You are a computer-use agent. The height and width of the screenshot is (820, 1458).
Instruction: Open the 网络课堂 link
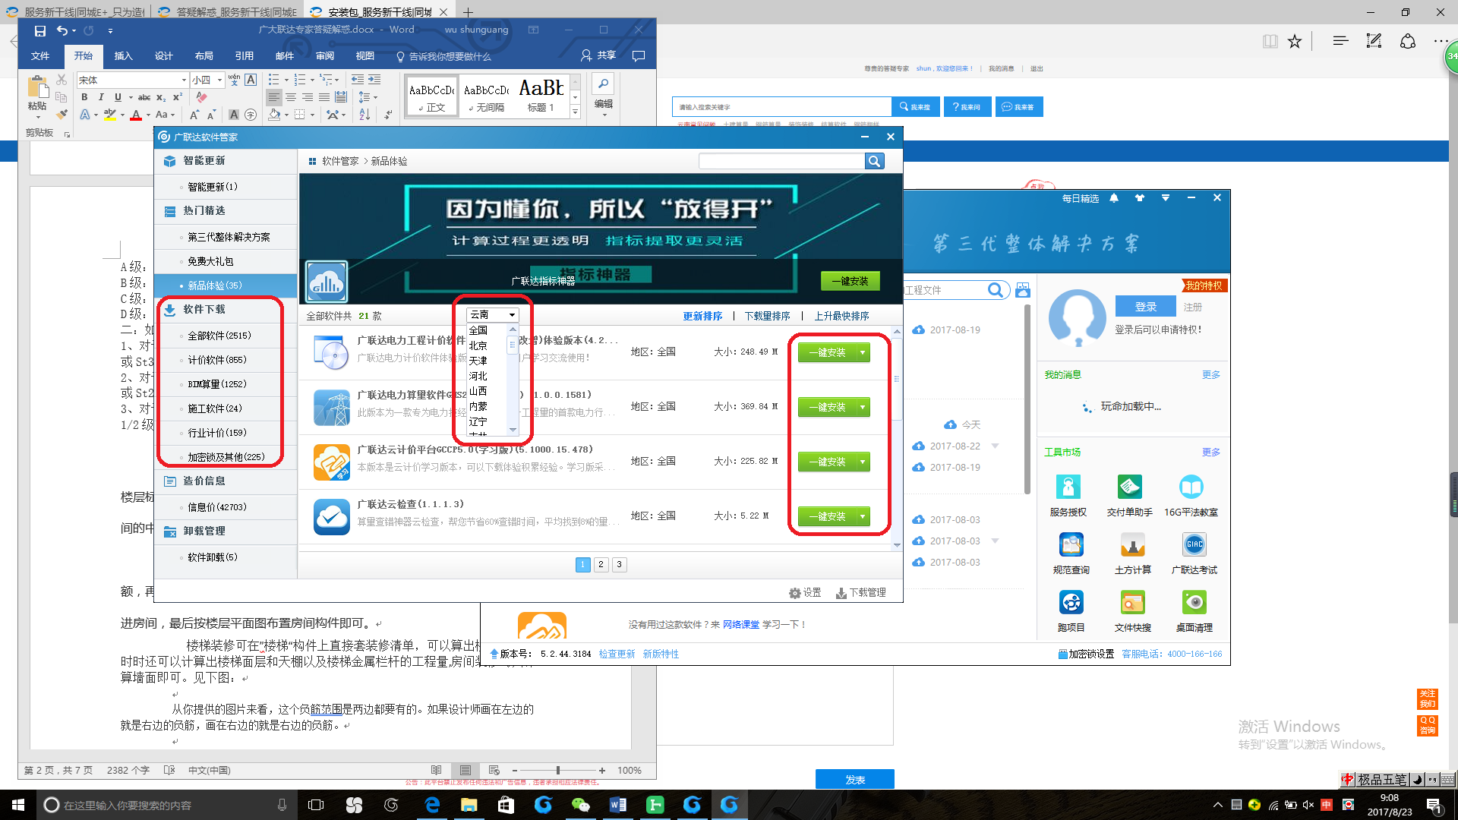click(740, 624)
